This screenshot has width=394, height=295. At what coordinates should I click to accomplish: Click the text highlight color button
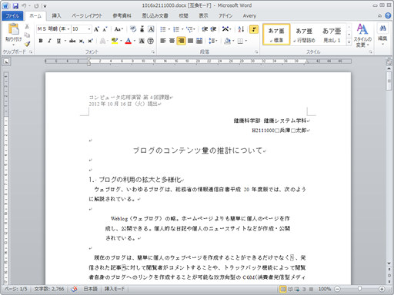[115, 41]
